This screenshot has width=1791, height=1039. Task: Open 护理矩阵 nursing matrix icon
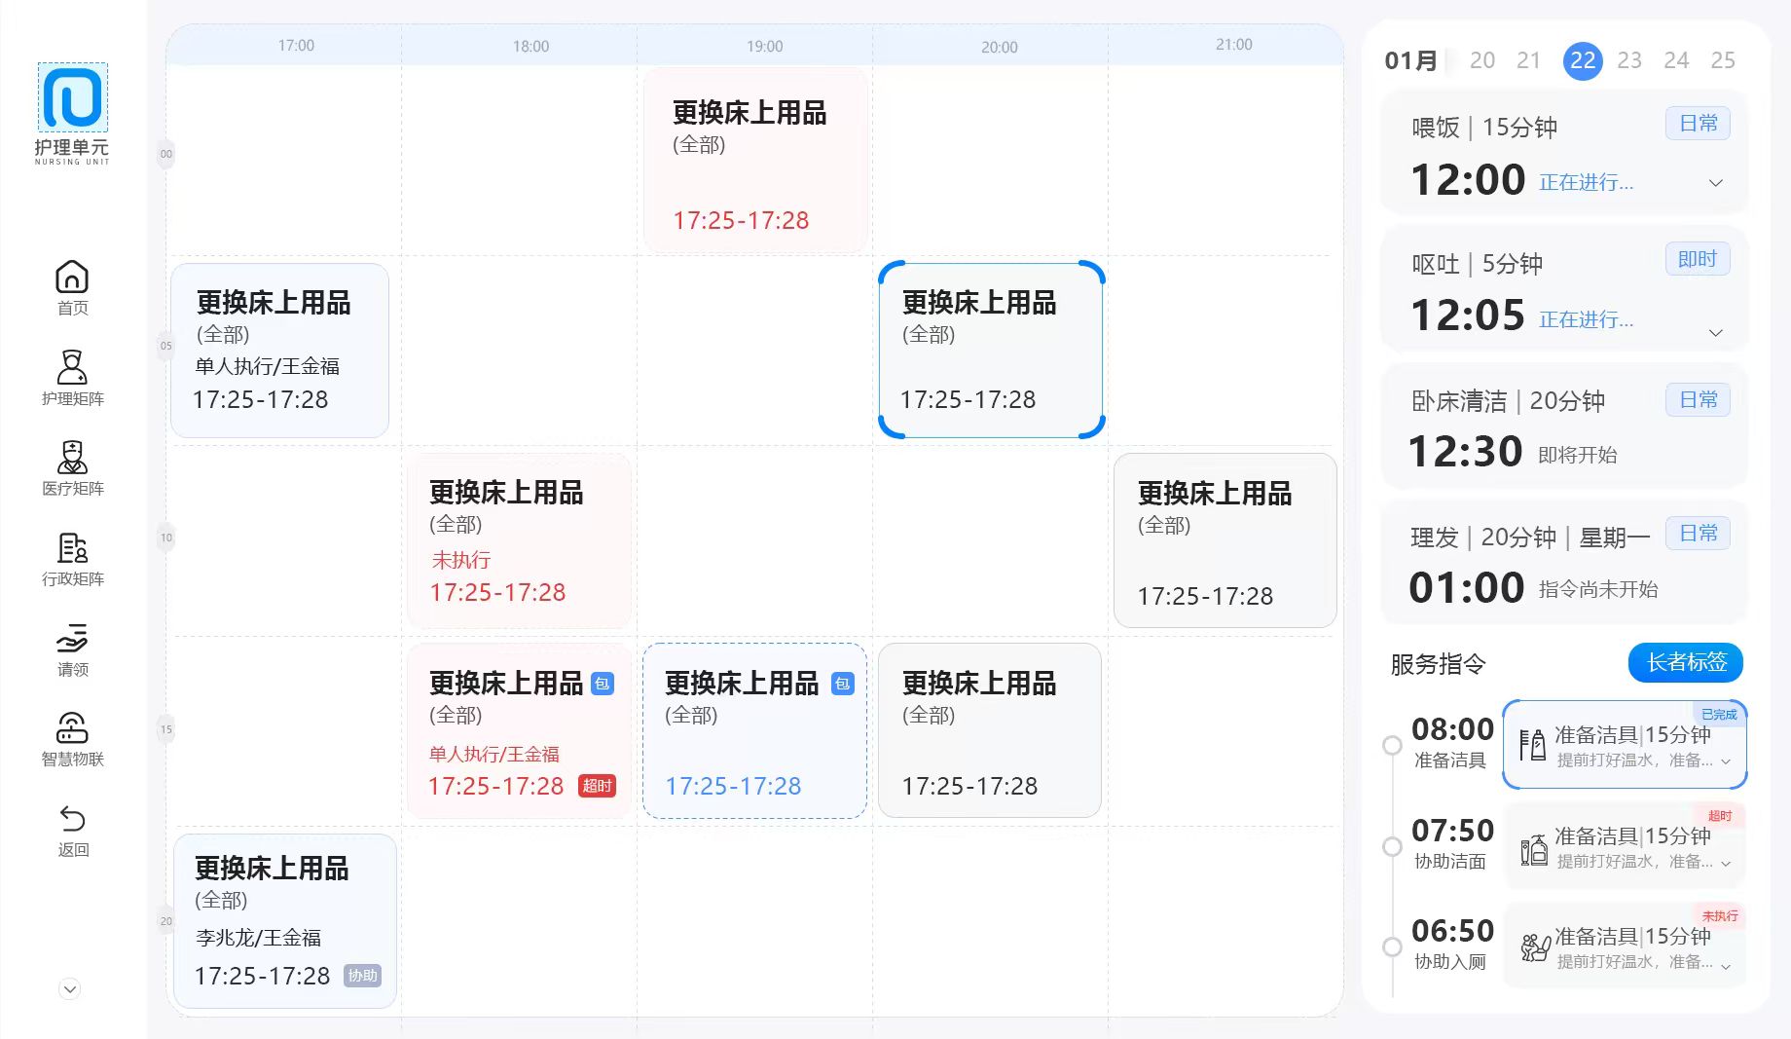click(x=72, y=368)
